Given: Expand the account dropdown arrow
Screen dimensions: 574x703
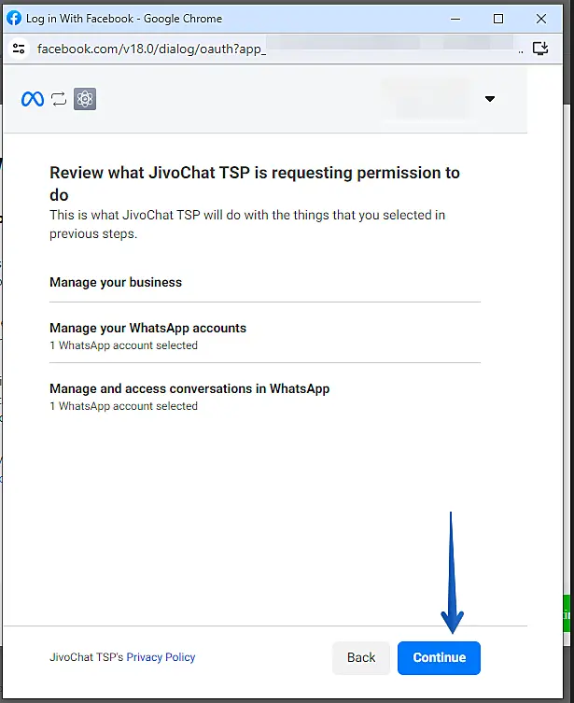Looking at the screenshot, I should click(490, 99).
